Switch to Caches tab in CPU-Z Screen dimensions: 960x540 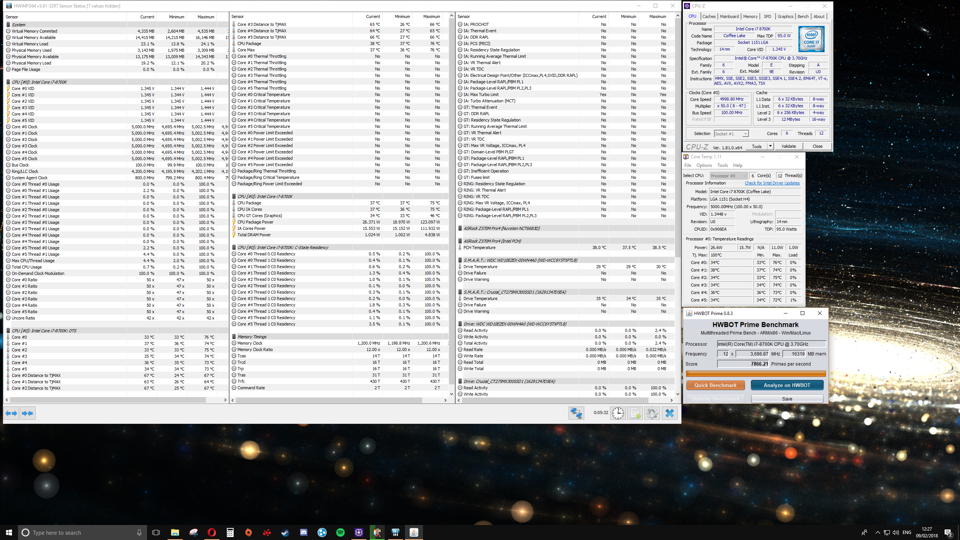point(709,16)
